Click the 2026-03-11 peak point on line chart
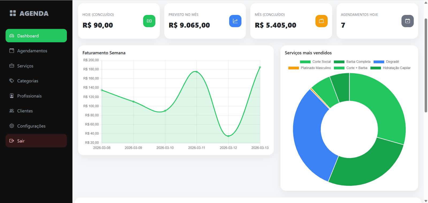Screen dimensions: 428x203 (197, 72)
